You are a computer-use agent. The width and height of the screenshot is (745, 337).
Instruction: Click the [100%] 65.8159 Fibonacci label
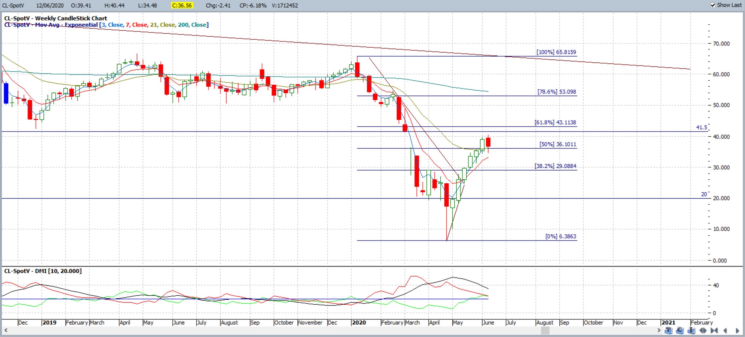click(x=556, y=52)
